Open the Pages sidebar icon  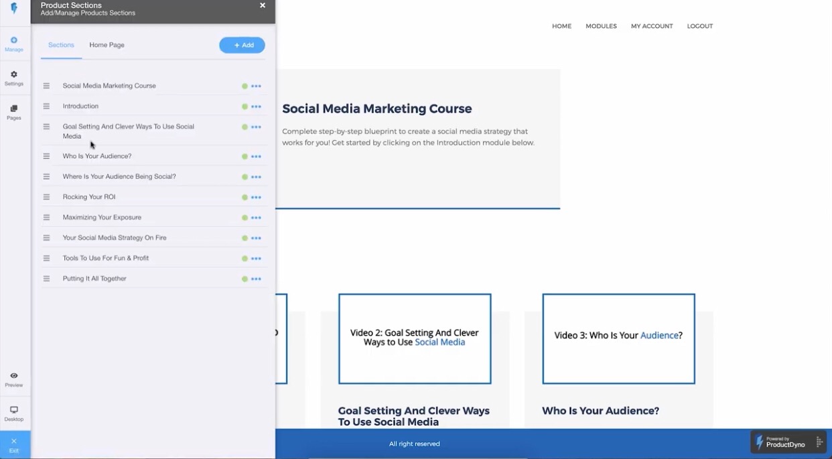(x=14, y=113)
